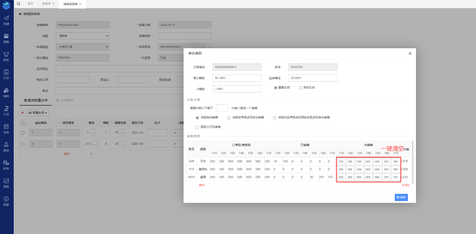Open the 档案 archive module in sidebar
This screenshot has height=234, width=476.
[x=6, y=38]
